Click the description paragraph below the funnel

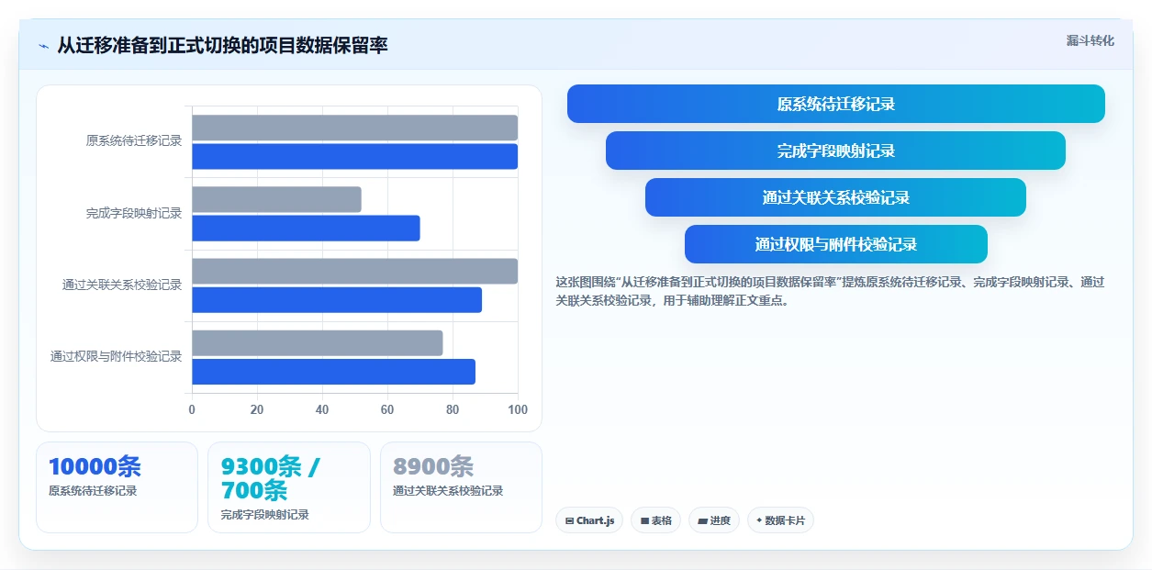pos(831,291)
